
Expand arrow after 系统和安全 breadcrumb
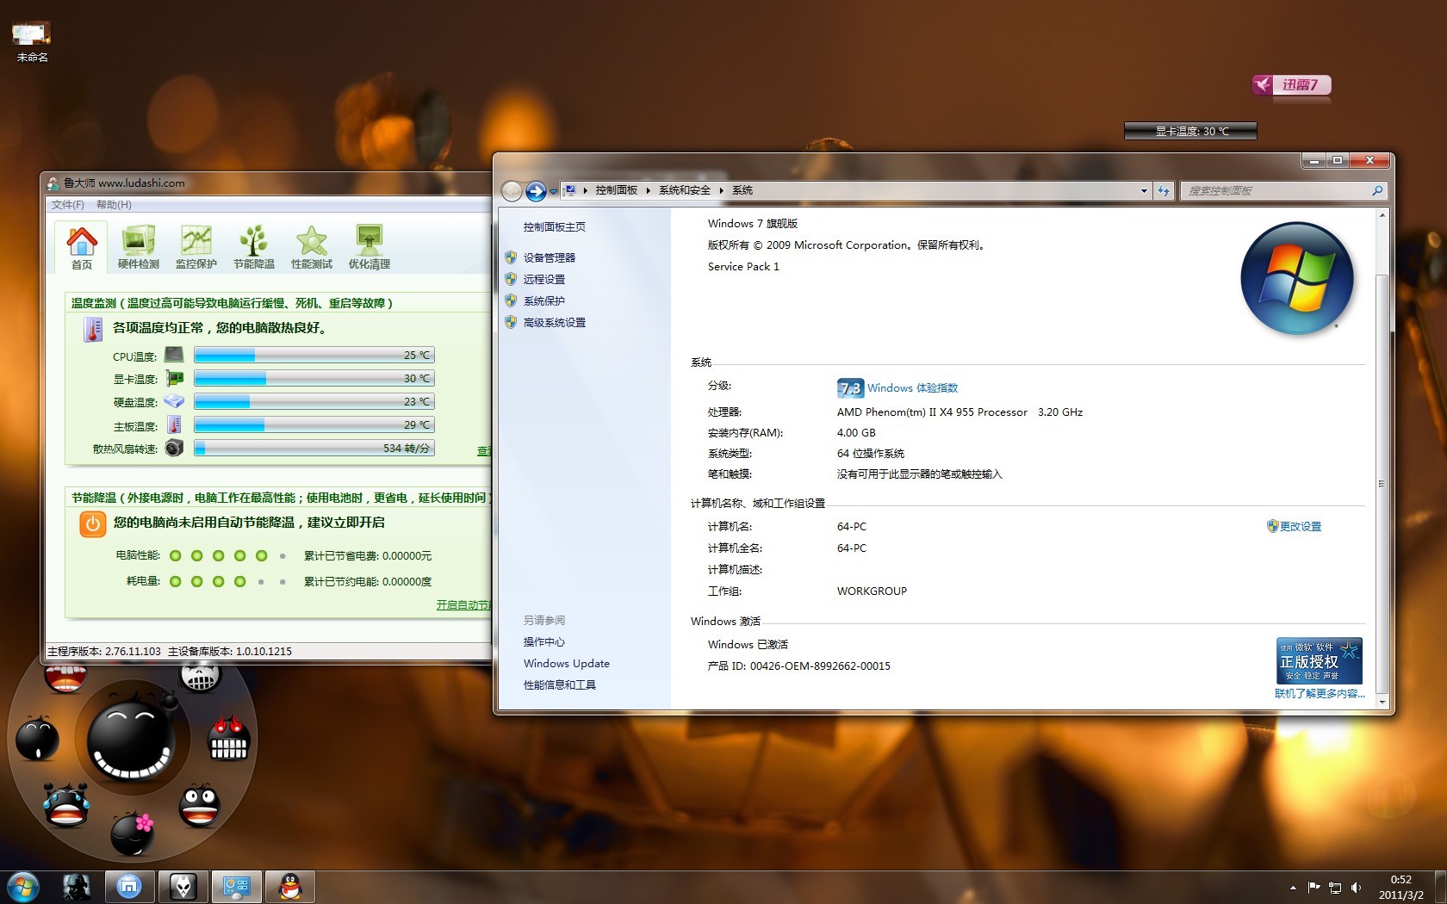722,190
